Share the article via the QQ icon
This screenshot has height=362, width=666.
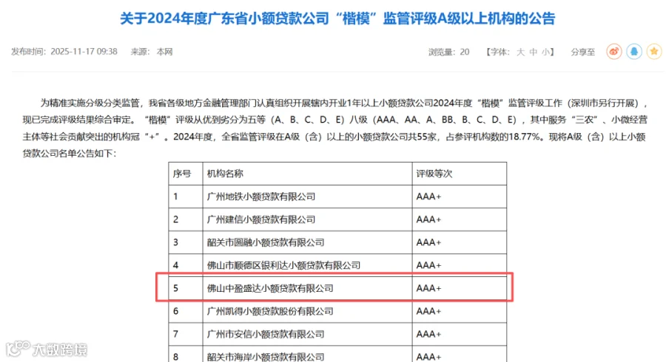(x=634, y=52)
